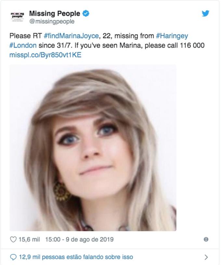Click the 'Please RT' tweet text

pyautogui.click(x=26, y=36)
